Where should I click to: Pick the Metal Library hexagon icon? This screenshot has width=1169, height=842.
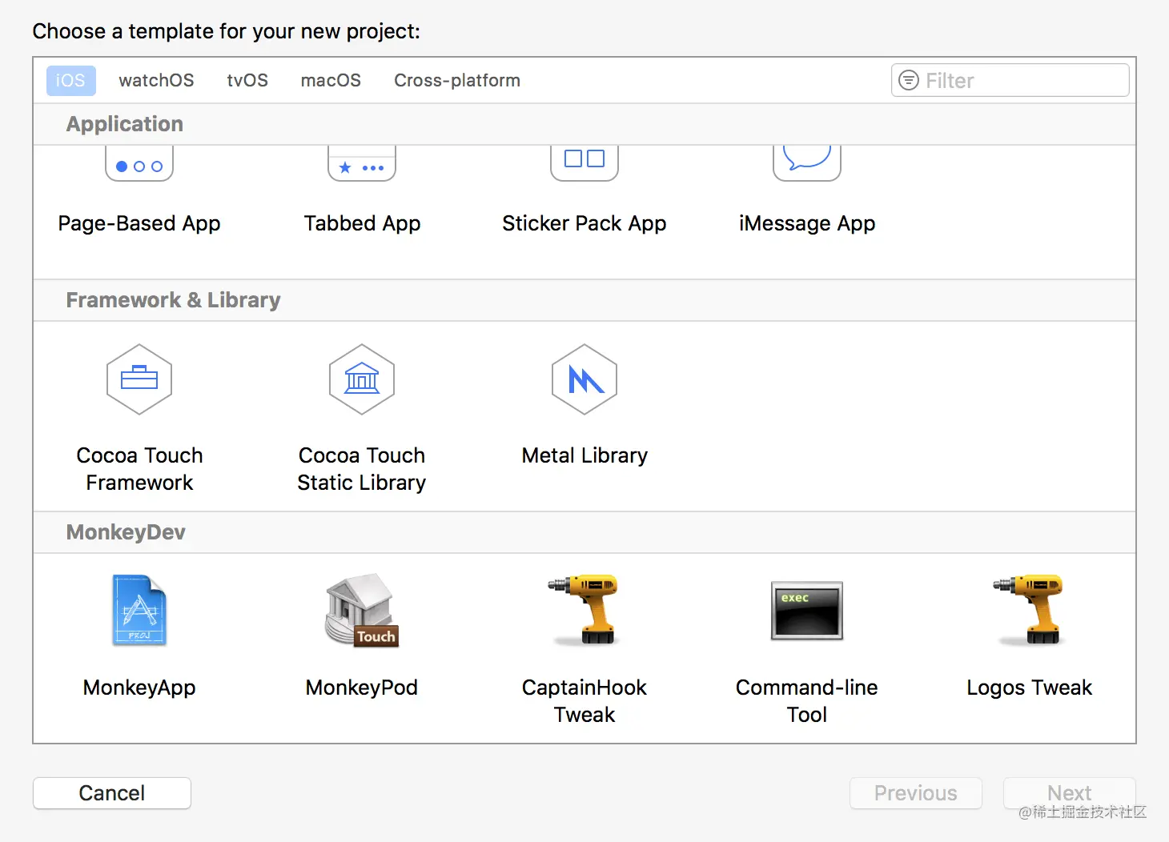584,379
